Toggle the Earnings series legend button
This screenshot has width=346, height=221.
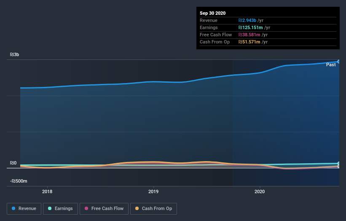(60, 209)
